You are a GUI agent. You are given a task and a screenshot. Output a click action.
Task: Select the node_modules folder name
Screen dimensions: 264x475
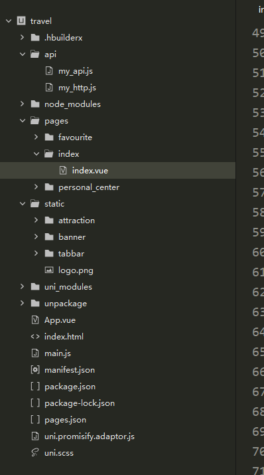coord(72,104)
